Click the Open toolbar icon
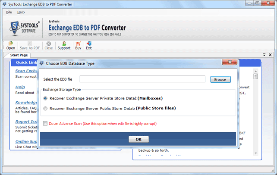277x175 pixels. tap(11, 46)
